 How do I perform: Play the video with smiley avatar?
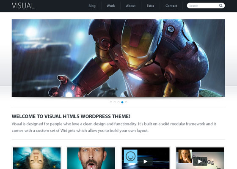[x=146, y=161]
